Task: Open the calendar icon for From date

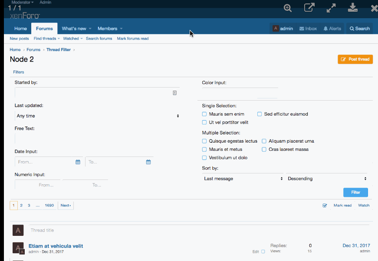Action: click(78, 162)
